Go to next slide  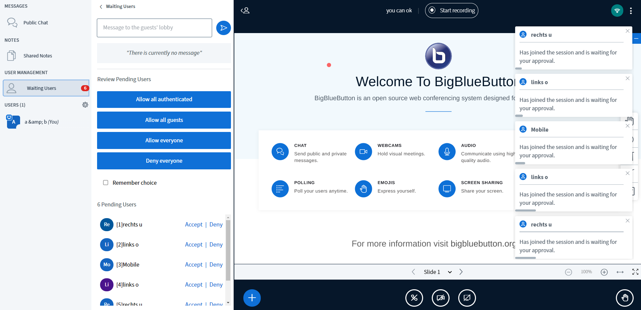(461, 272)
